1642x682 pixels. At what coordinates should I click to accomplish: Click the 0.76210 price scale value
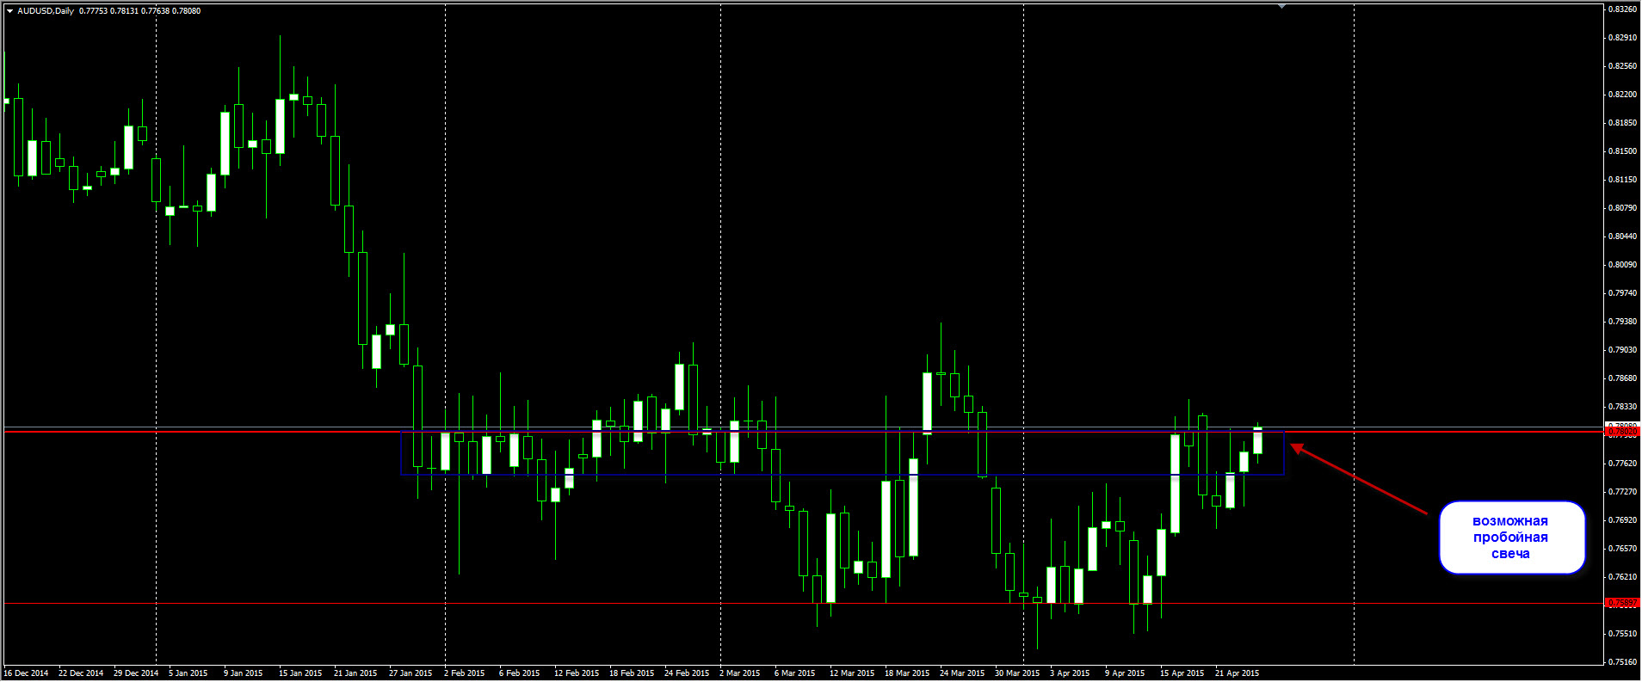pos(1623,577)
